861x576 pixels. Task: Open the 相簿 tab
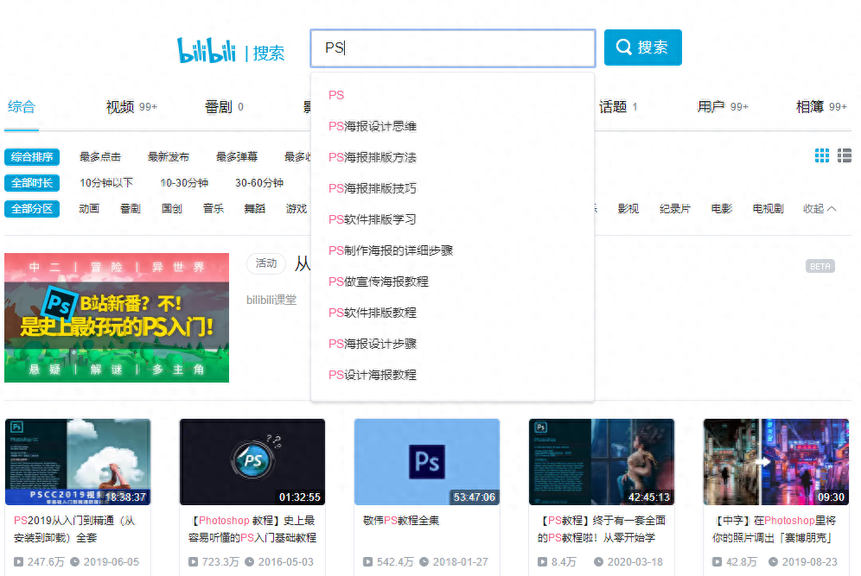click(x=821, y=106)
